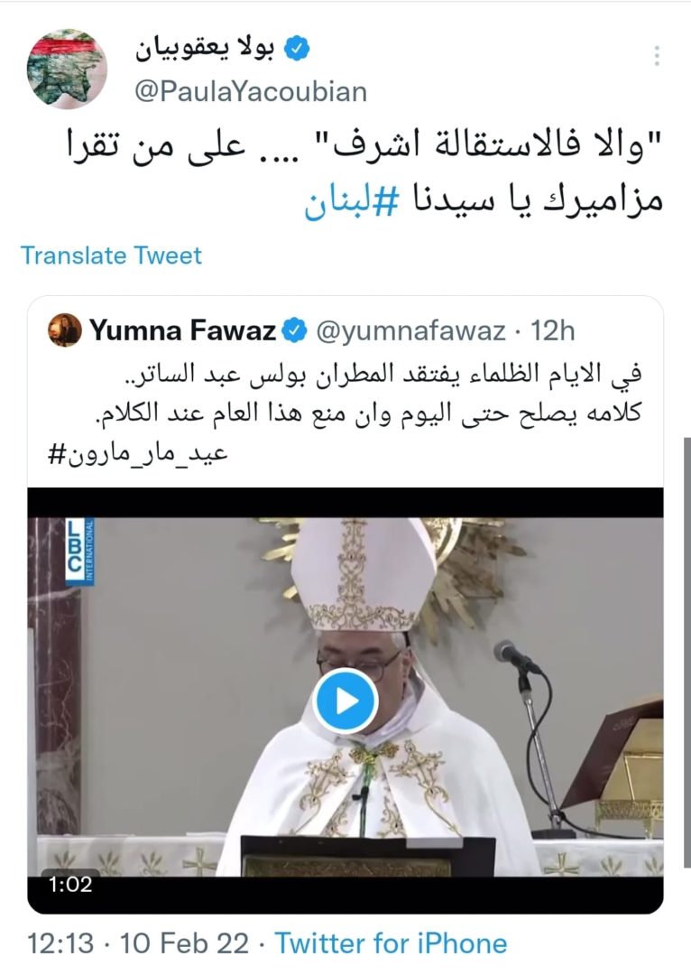Click the blue verified badge beside بولا يعقوبيان
This screenshot has width=691, height=975.
coord(297,49)
